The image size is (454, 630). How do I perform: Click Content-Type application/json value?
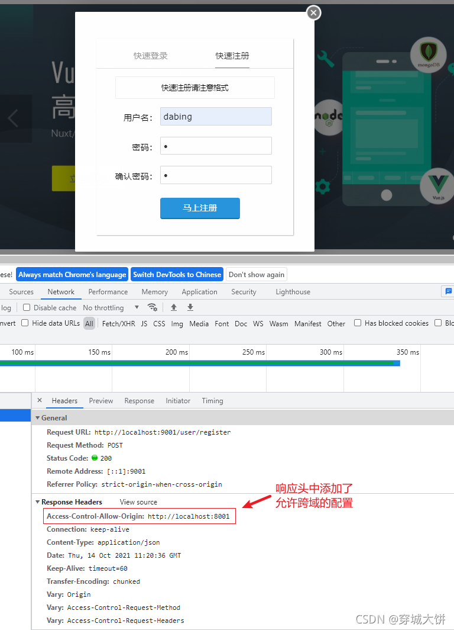(129, 542)
